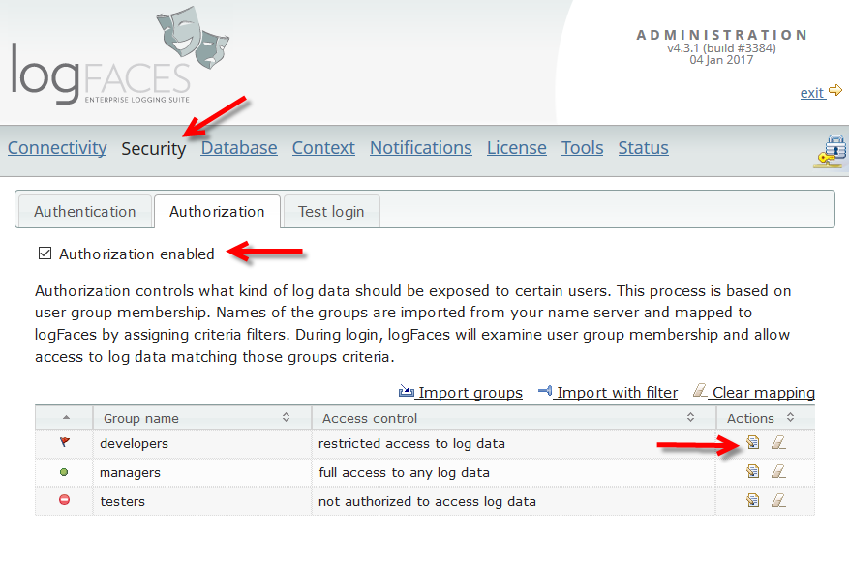Clear the testers group mapping
The width and height of the screenshot is (849, 568).
pyautogui.click(x=778, y=500)
